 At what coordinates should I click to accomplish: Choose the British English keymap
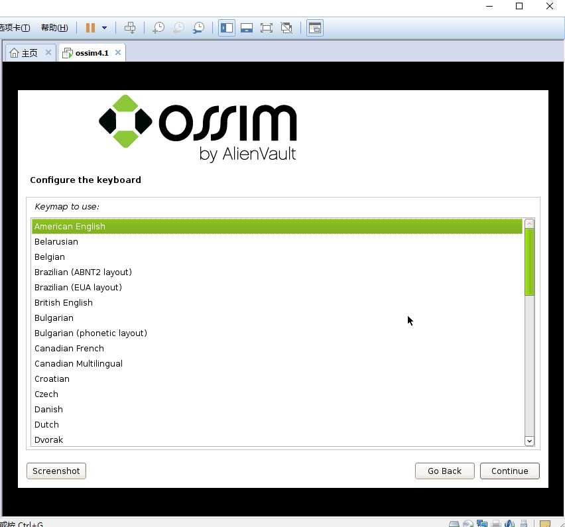277,302
